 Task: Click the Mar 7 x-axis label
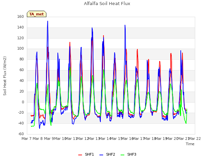[x=27, y=139]
